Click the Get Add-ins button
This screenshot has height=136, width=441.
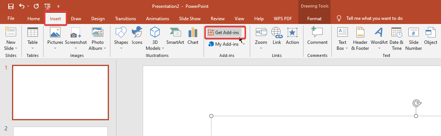pos(224,33)
